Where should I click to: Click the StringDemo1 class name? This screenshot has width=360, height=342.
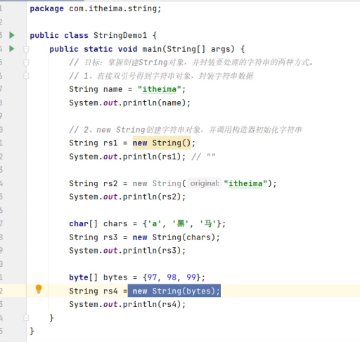[x=120, y=35]
